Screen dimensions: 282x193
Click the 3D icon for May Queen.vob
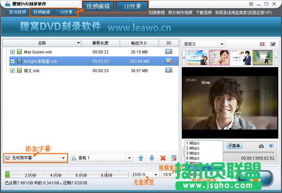[169, 52]
